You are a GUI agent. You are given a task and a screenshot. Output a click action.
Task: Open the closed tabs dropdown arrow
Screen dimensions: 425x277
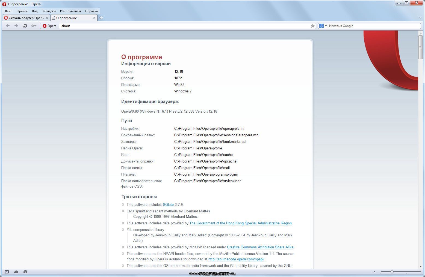(x=420, y=18)
